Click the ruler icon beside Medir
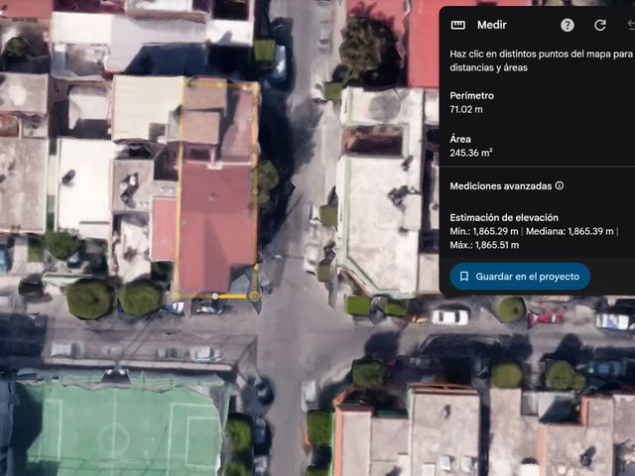This screenshot has height=476, width=635. click(458, 25)
